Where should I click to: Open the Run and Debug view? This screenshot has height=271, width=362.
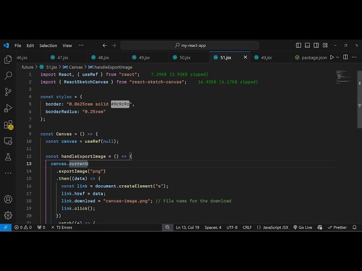point(8,108)
